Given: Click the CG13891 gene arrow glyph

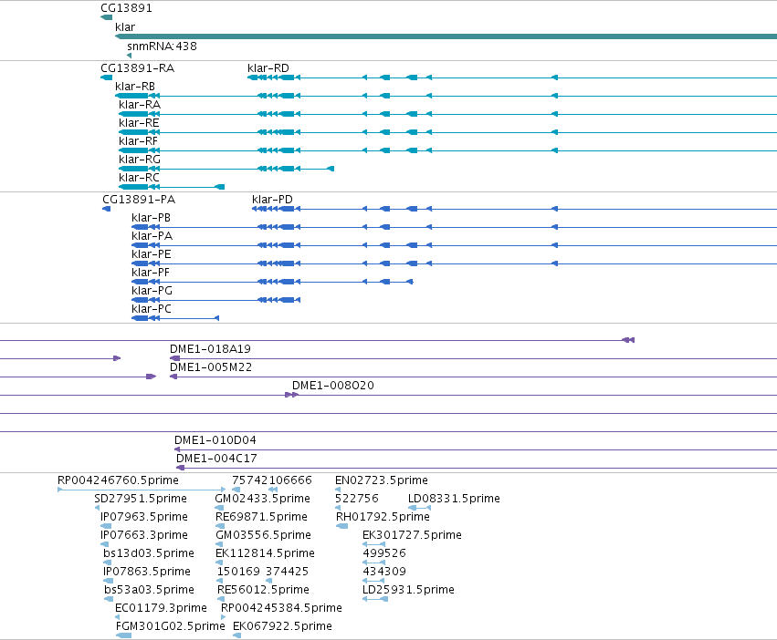Looking at the screenshot, I should pos(107,17).
